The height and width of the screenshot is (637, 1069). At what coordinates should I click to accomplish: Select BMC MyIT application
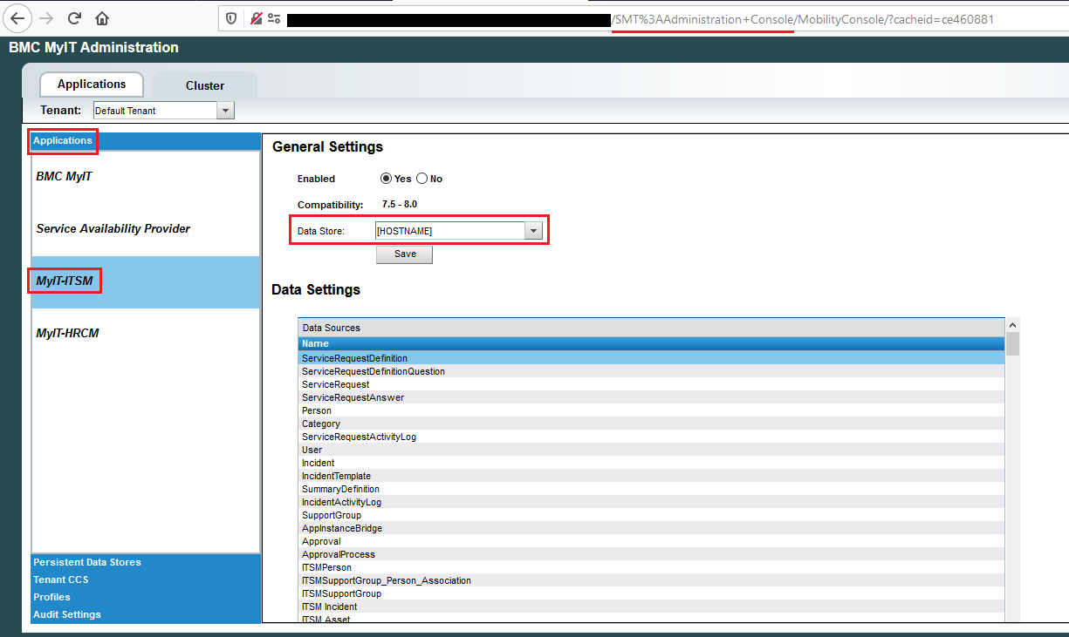coord(146,177)
